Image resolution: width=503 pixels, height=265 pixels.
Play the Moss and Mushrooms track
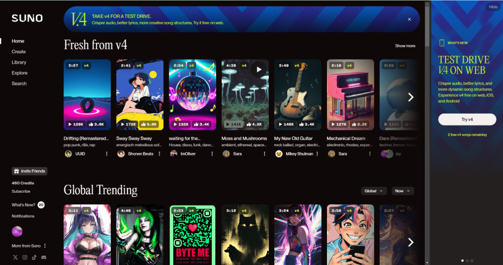(x=259, y=69)
